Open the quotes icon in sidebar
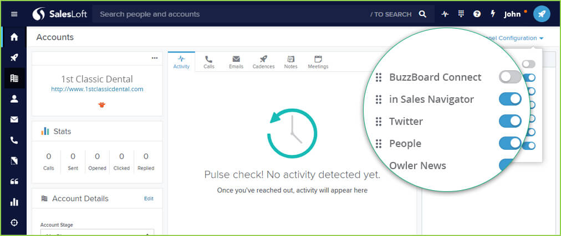 (14, 181)
